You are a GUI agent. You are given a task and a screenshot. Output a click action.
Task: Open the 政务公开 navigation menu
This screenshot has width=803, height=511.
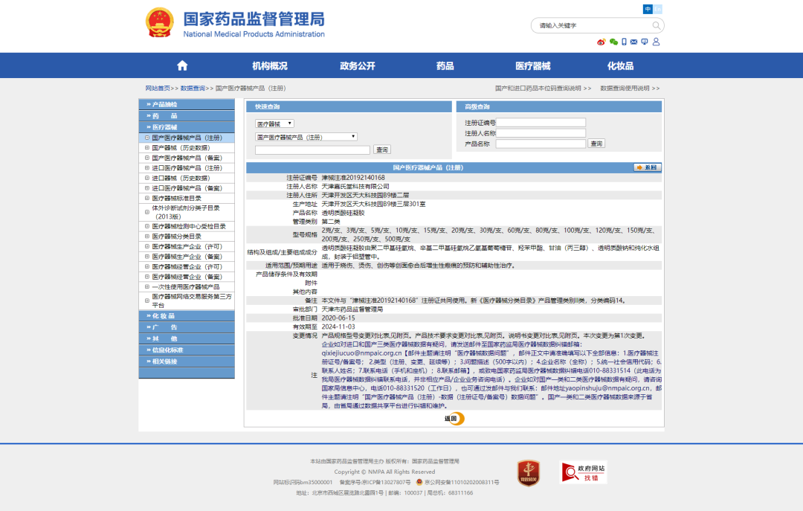(358, 65)
